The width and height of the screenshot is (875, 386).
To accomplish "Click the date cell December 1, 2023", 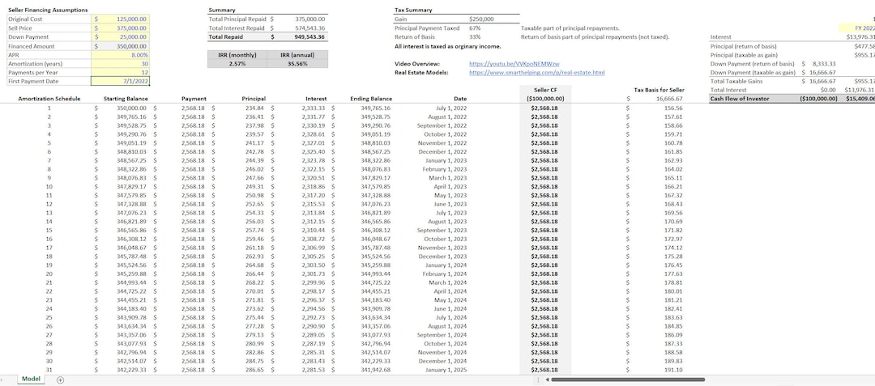I will pyautogui.click(x=444, y=257).
